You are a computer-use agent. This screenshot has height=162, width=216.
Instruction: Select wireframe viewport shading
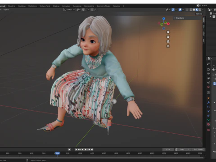[x=191, y=10]
